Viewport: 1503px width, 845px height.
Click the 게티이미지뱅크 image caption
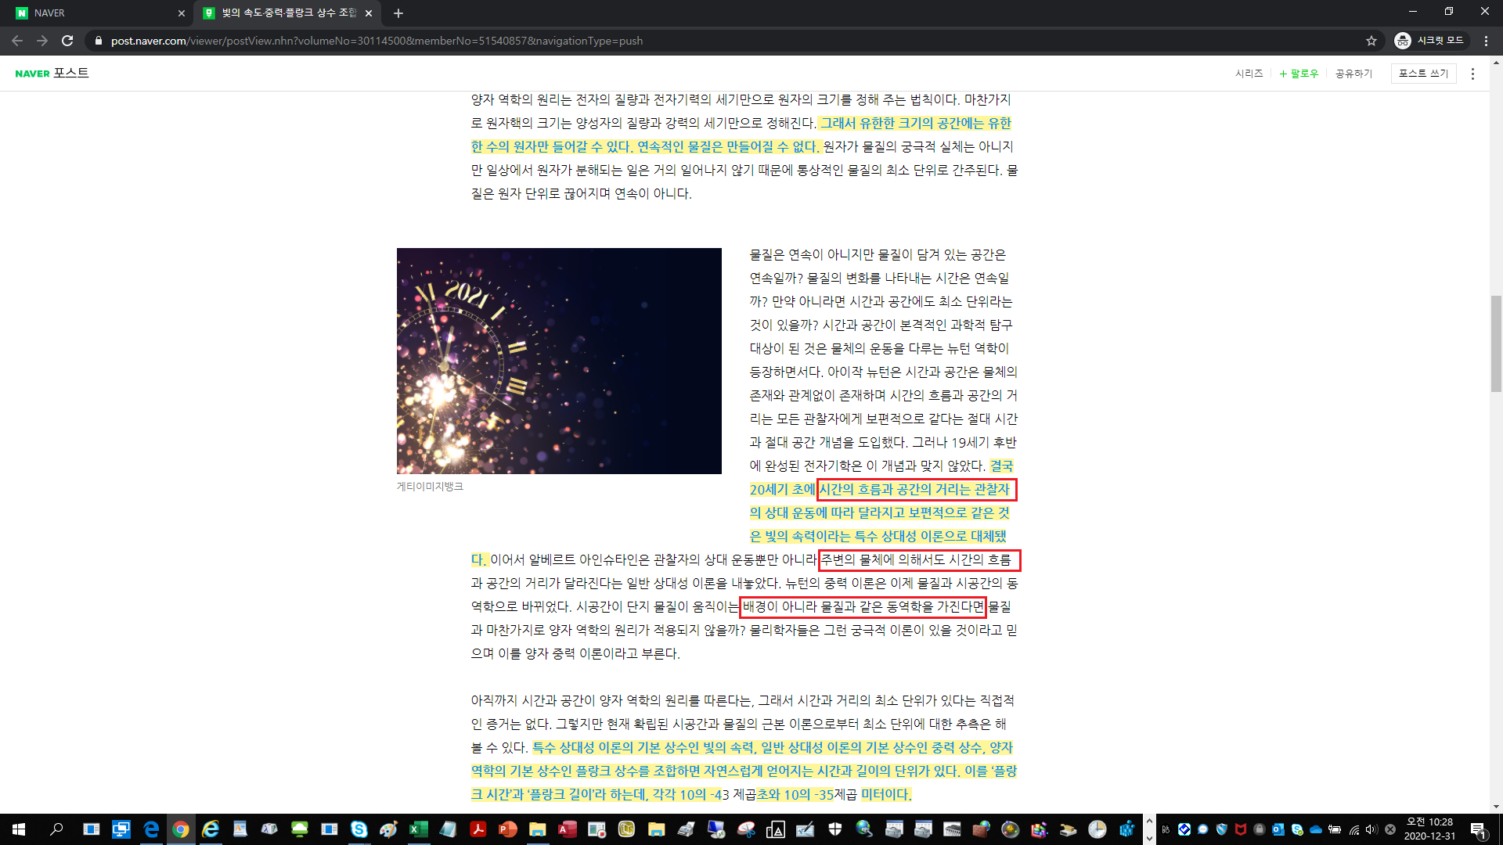[x=430, y=487]
